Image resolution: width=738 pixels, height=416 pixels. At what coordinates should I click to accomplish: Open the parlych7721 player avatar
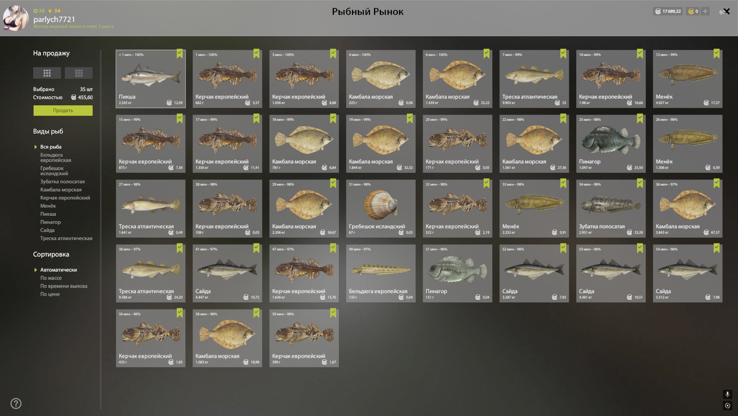tap(16, 18)
